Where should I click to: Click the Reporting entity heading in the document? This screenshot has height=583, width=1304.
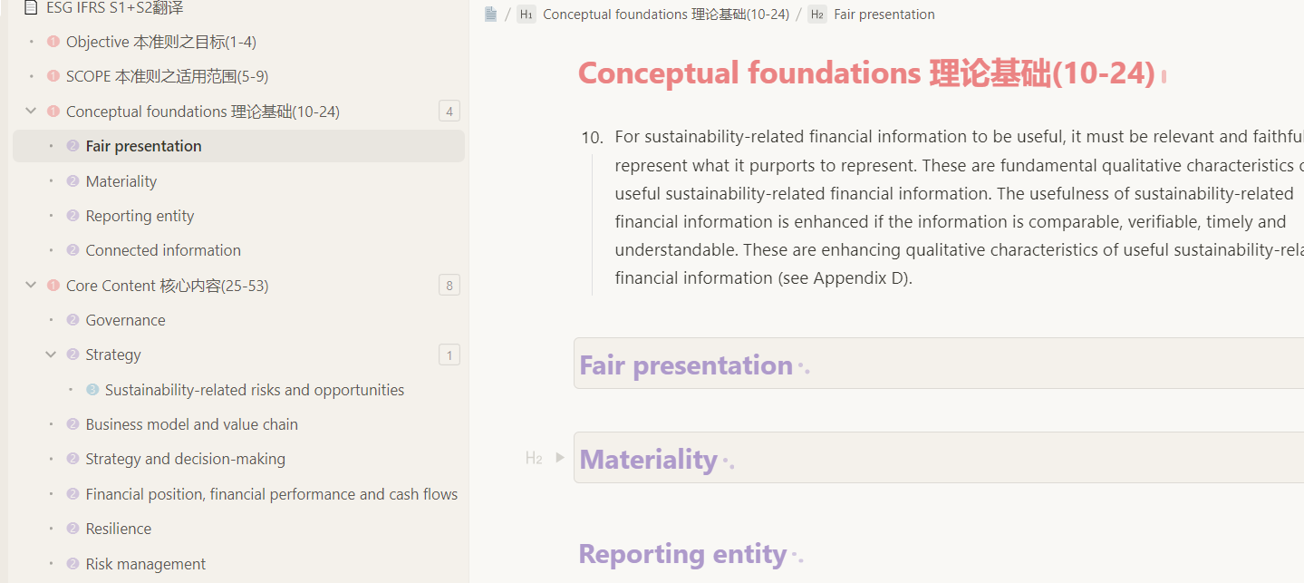tap(682, 554)
